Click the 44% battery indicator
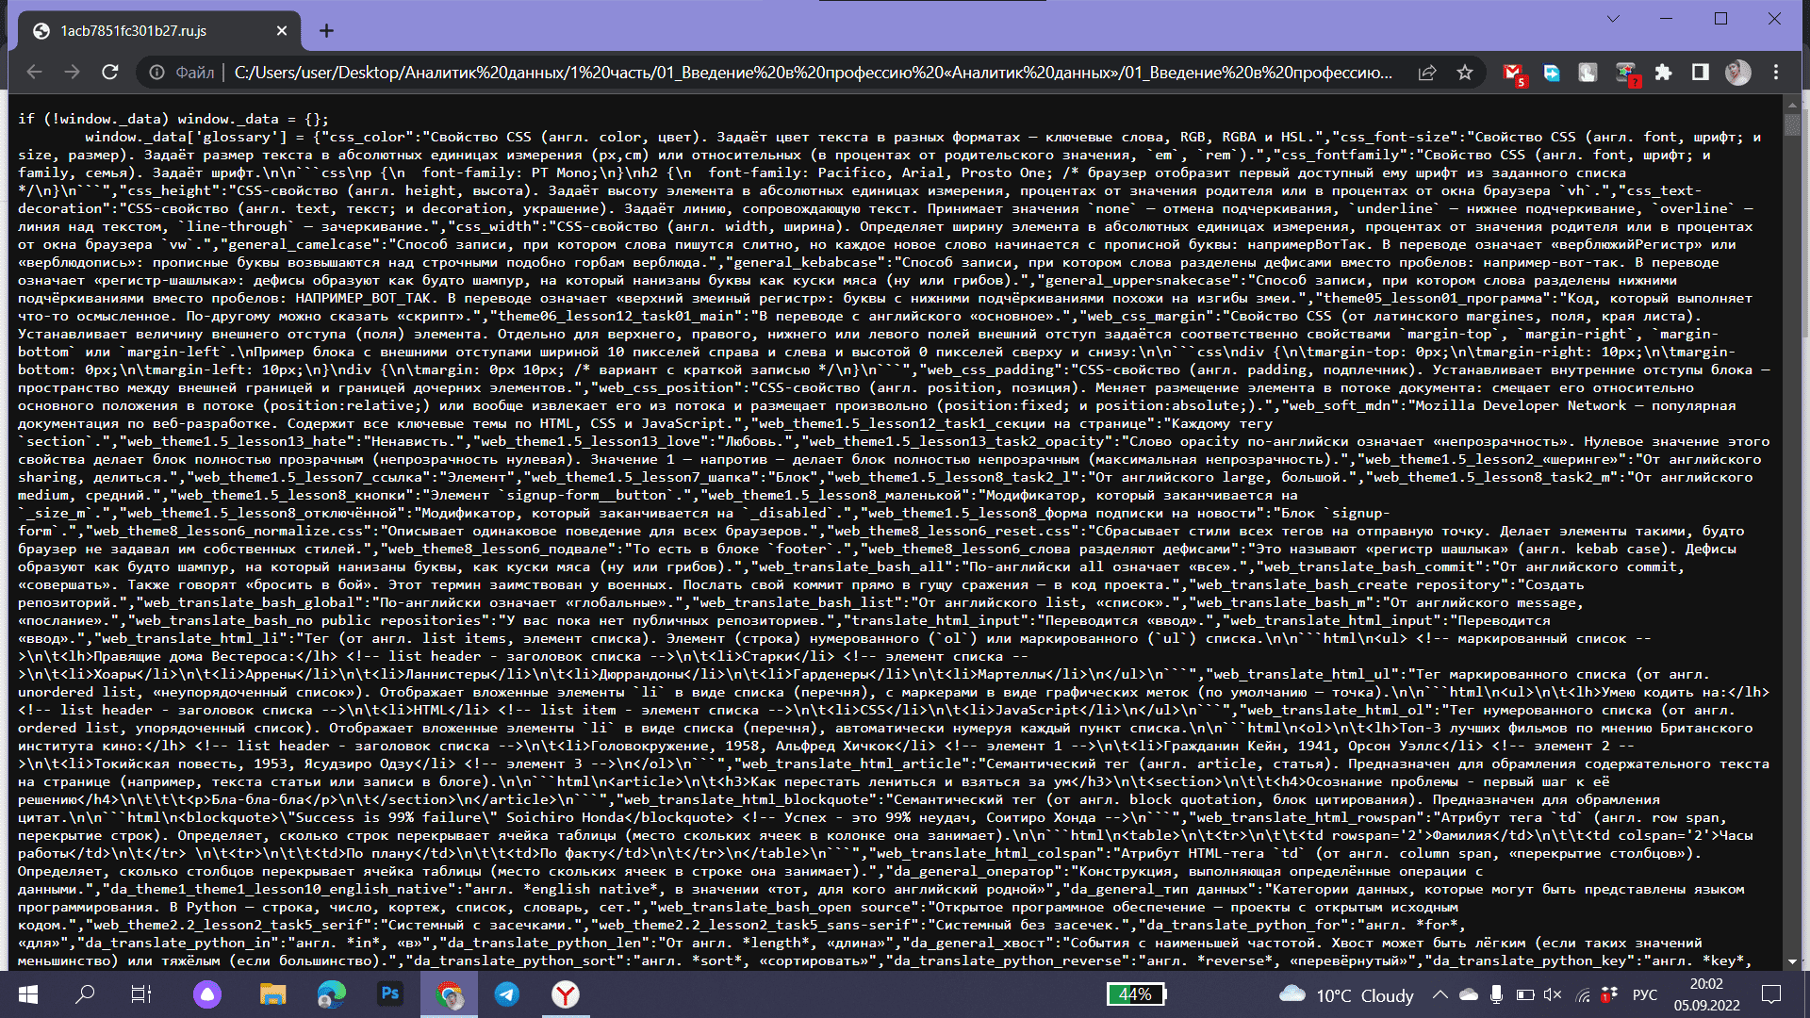This screenshot has width=1810, height=1018. pos(1135,994)
